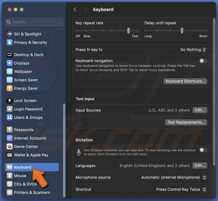Click the Desktop & Dock icon

[9, 55]
